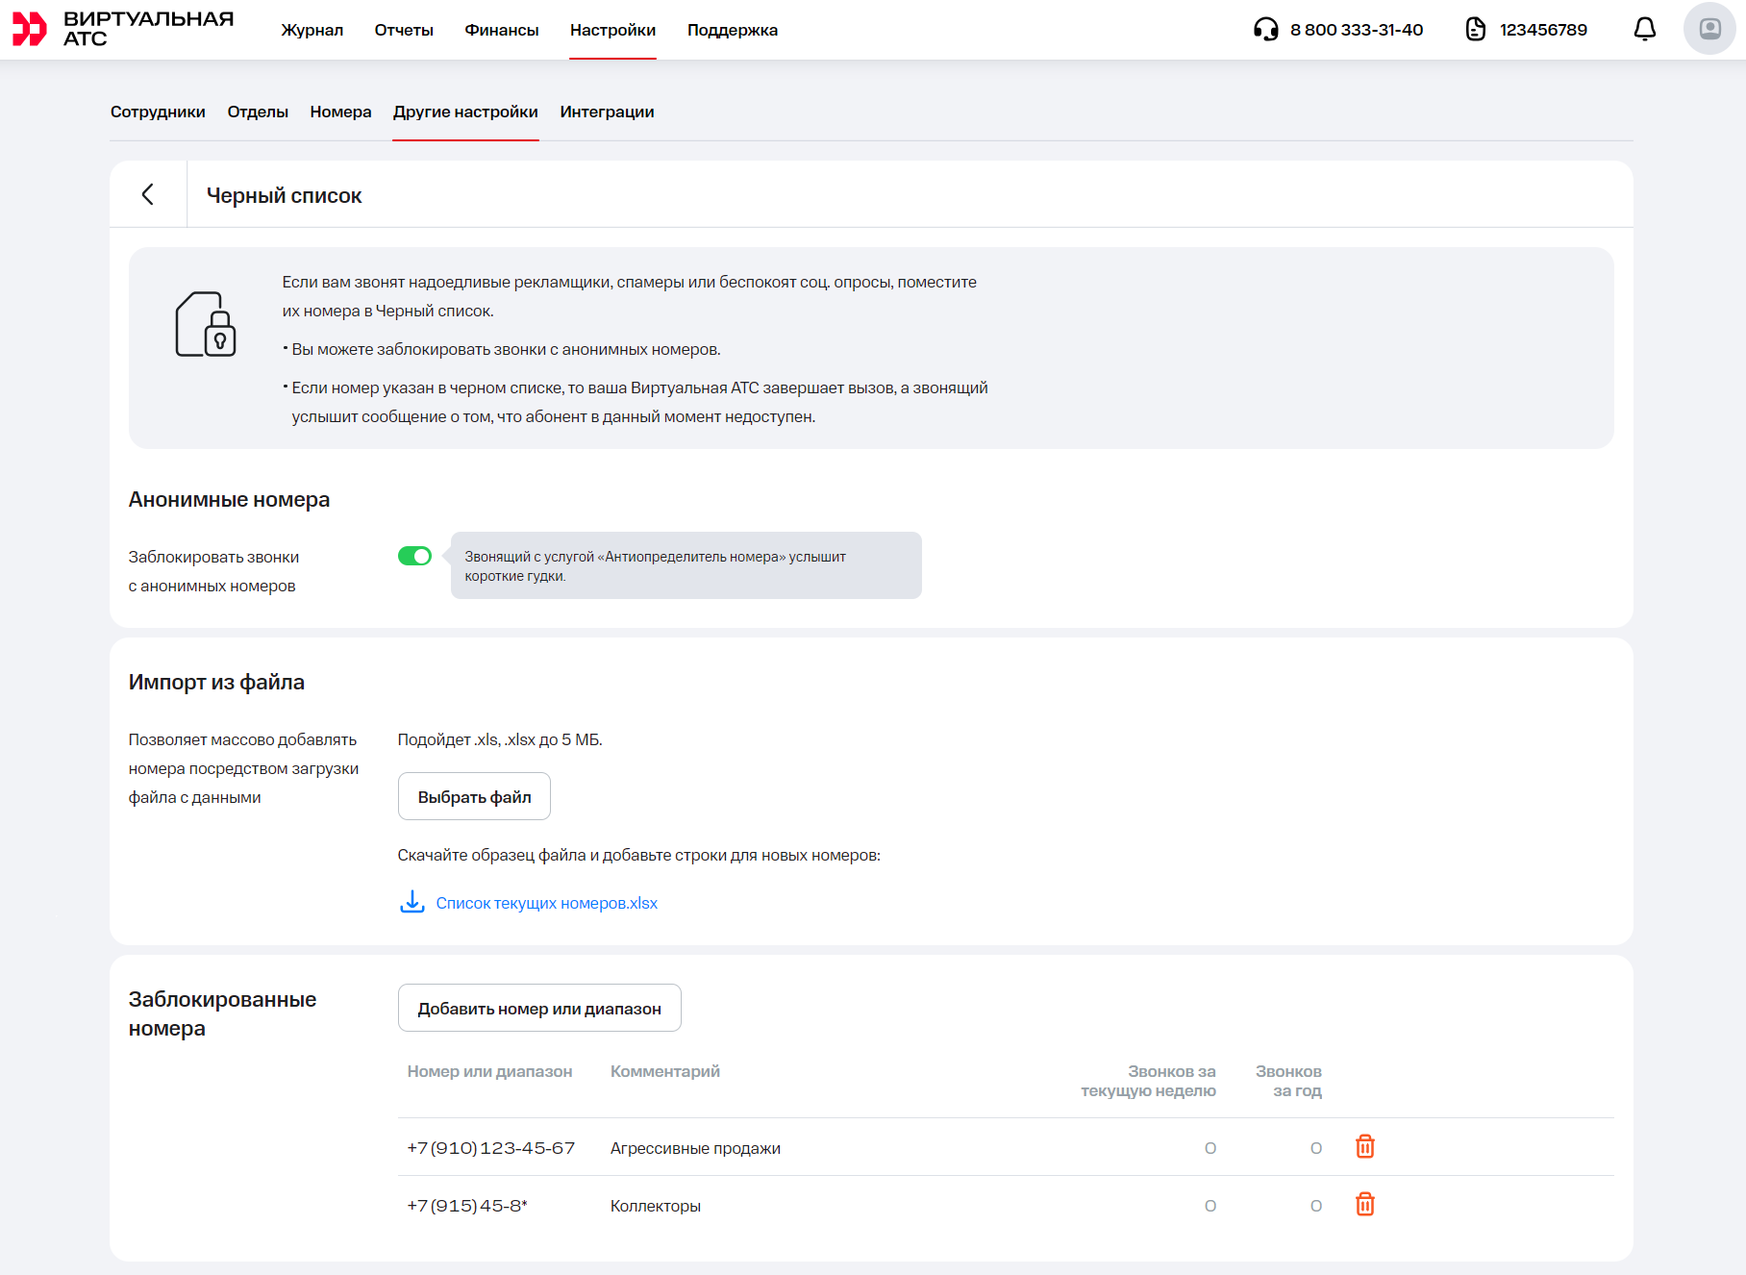Open the Журнал menu

[x=312, y=30]
